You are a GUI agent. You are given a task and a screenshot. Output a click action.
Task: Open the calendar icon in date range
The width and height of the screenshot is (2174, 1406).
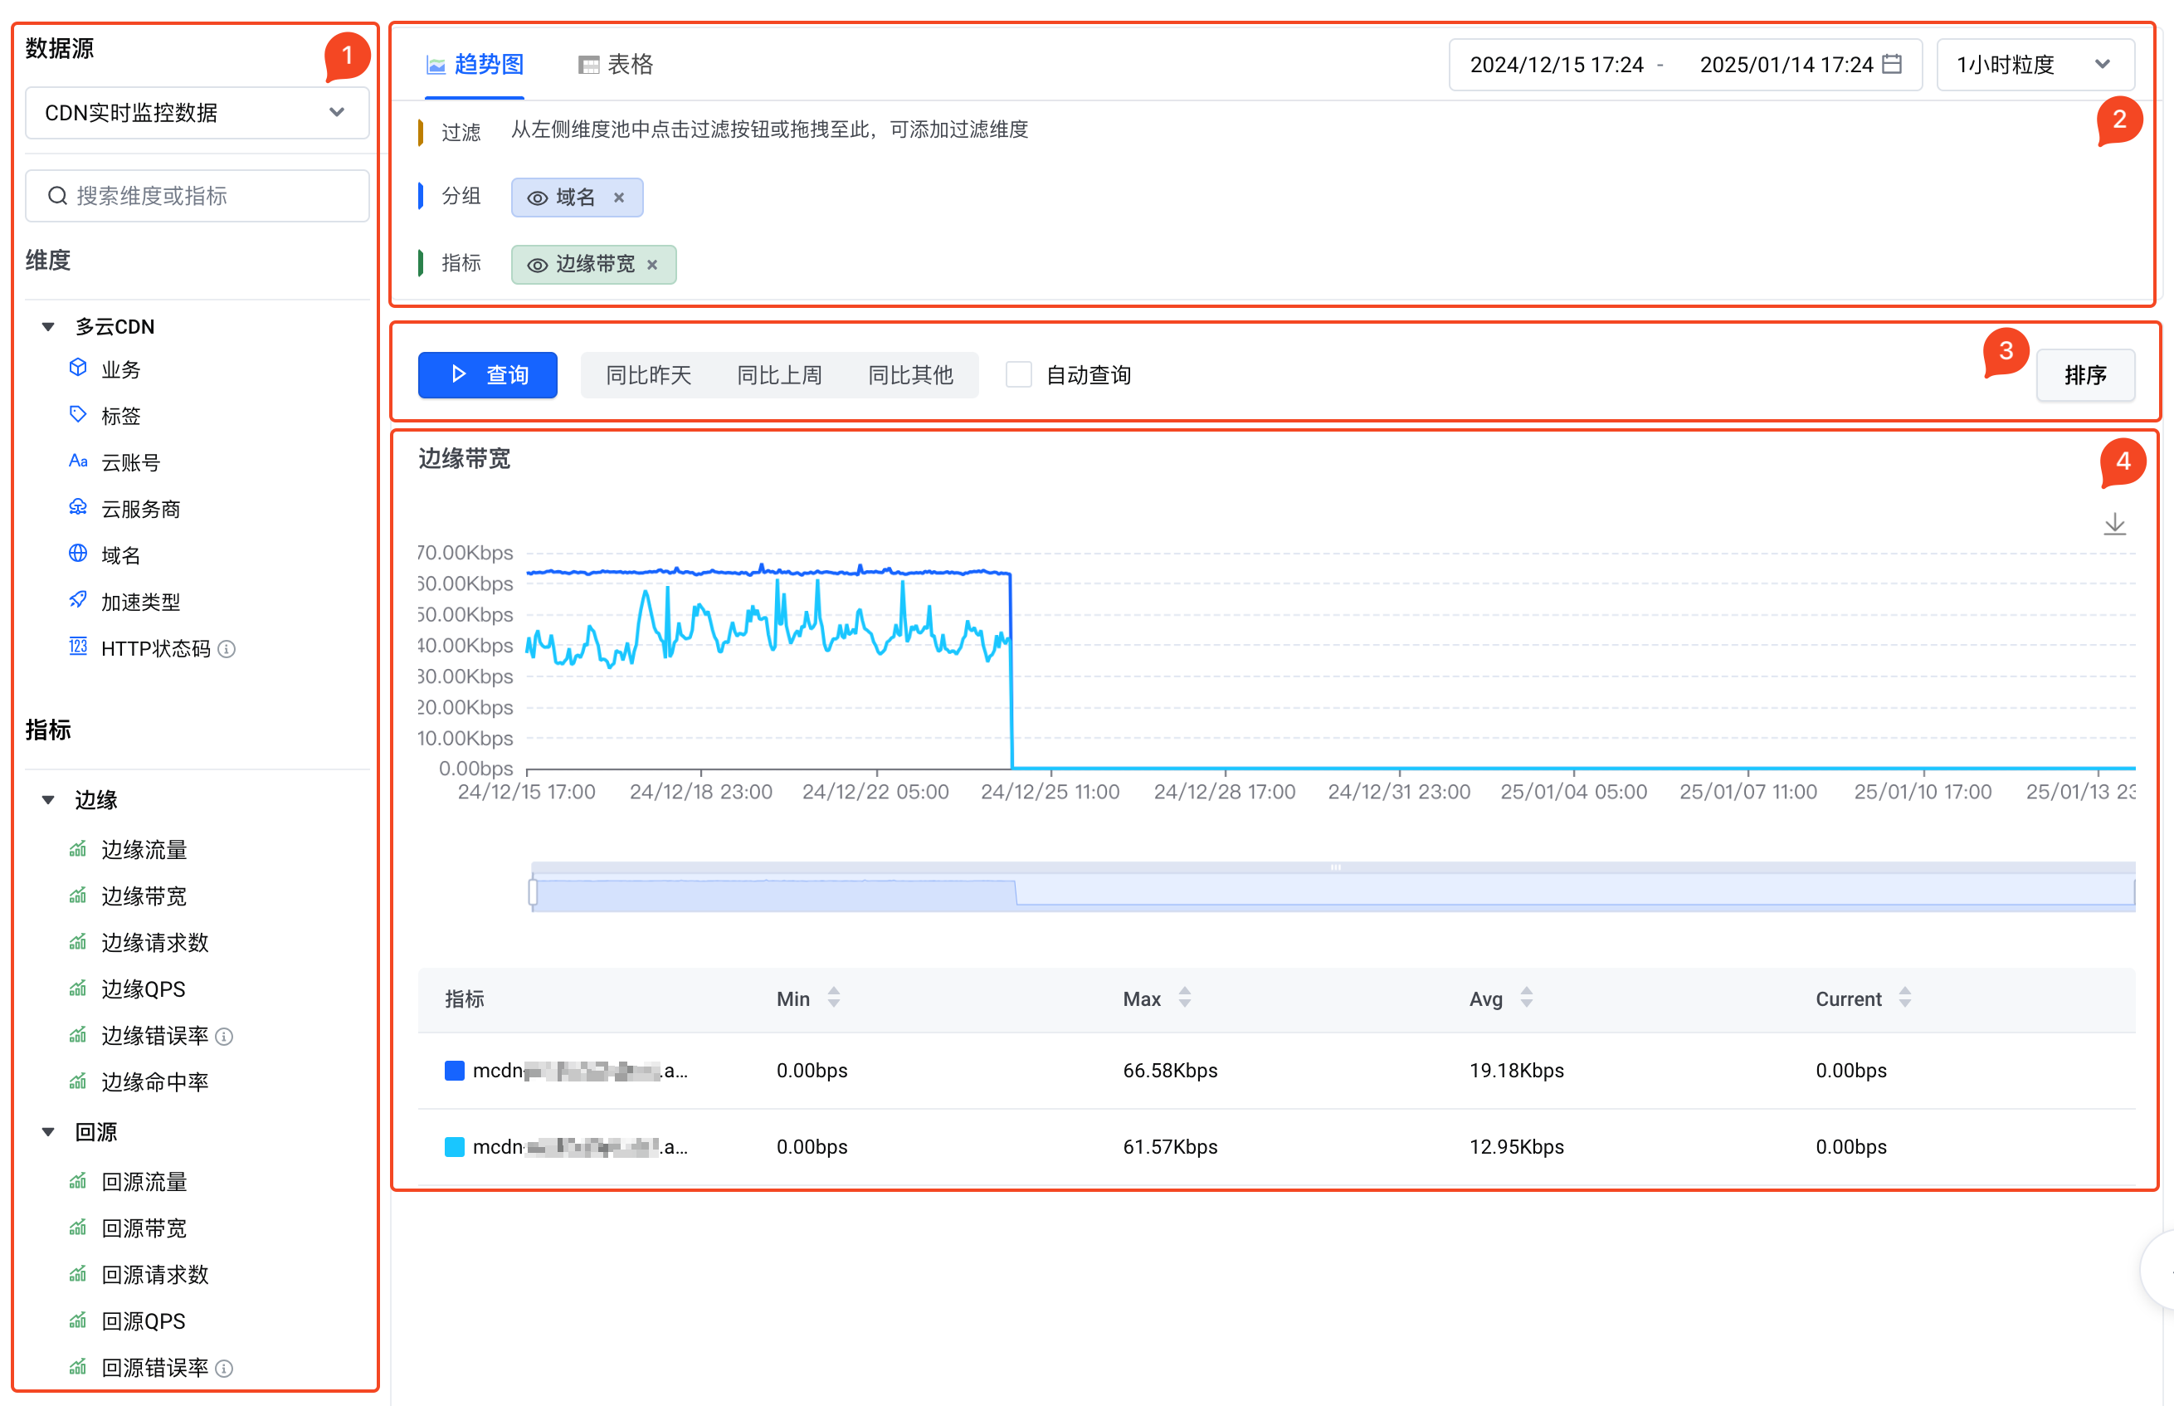click(x=1893, y=64)
